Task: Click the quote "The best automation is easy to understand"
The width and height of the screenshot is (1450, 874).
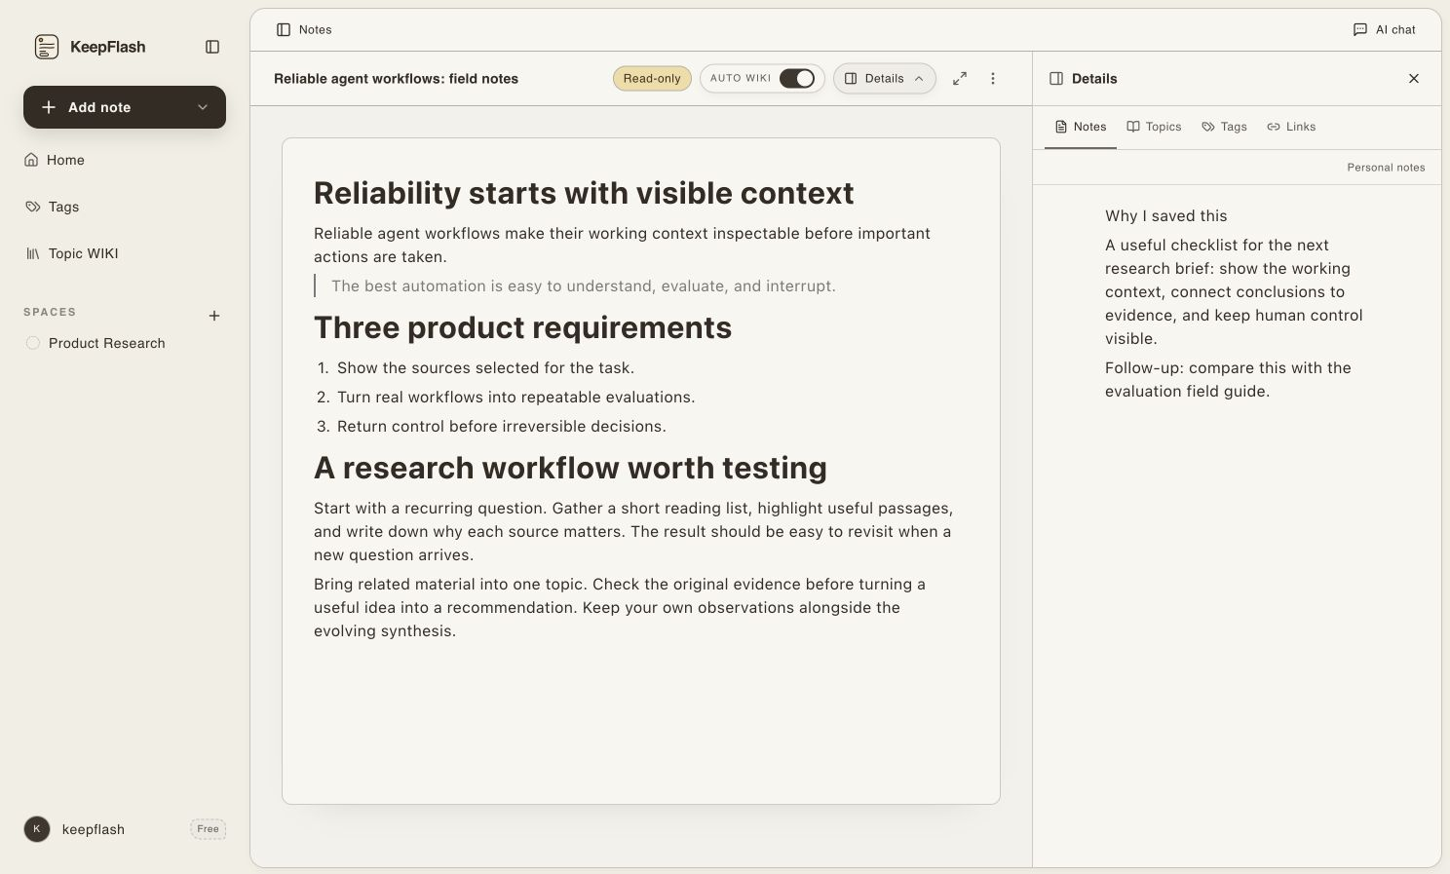Action: coord(584,286)
